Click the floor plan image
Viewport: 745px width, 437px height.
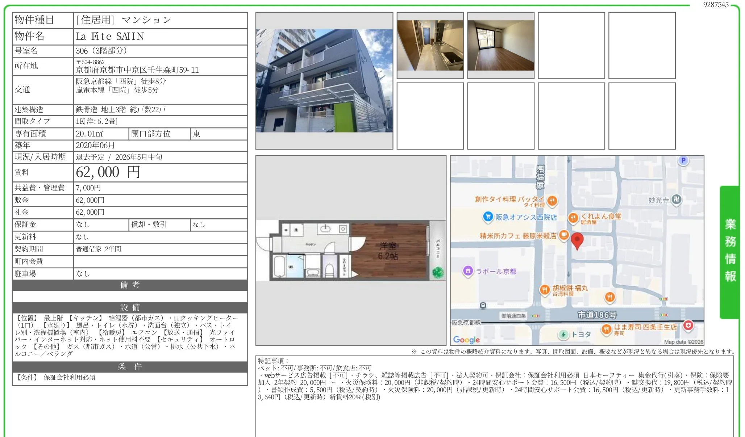350,250
